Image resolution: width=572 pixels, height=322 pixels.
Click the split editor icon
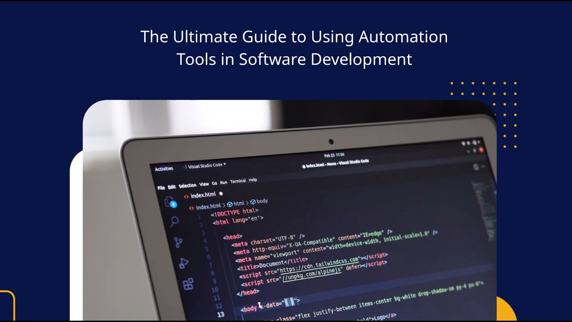tap(476, 167)
